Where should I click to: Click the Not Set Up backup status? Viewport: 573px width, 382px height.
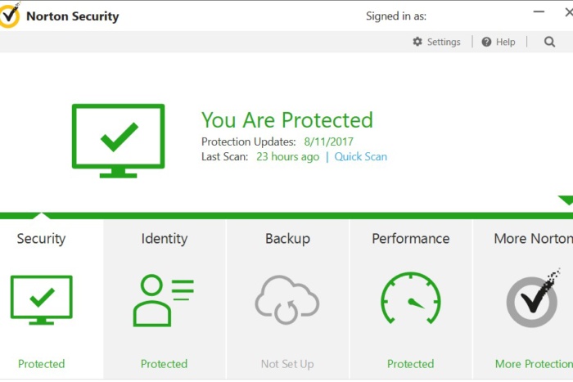pos(287,364)
